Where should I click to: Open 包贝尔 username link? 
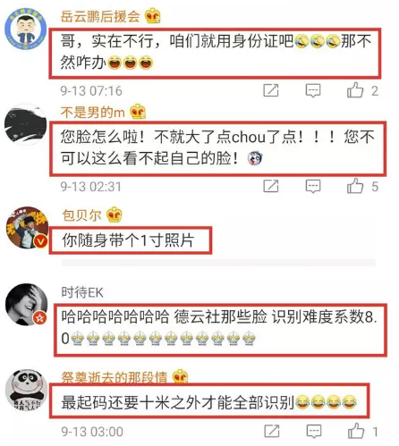coord(81,215)
